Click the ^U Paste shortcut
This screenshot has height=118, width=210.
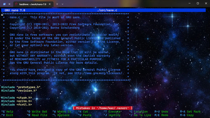pos(85,115)
